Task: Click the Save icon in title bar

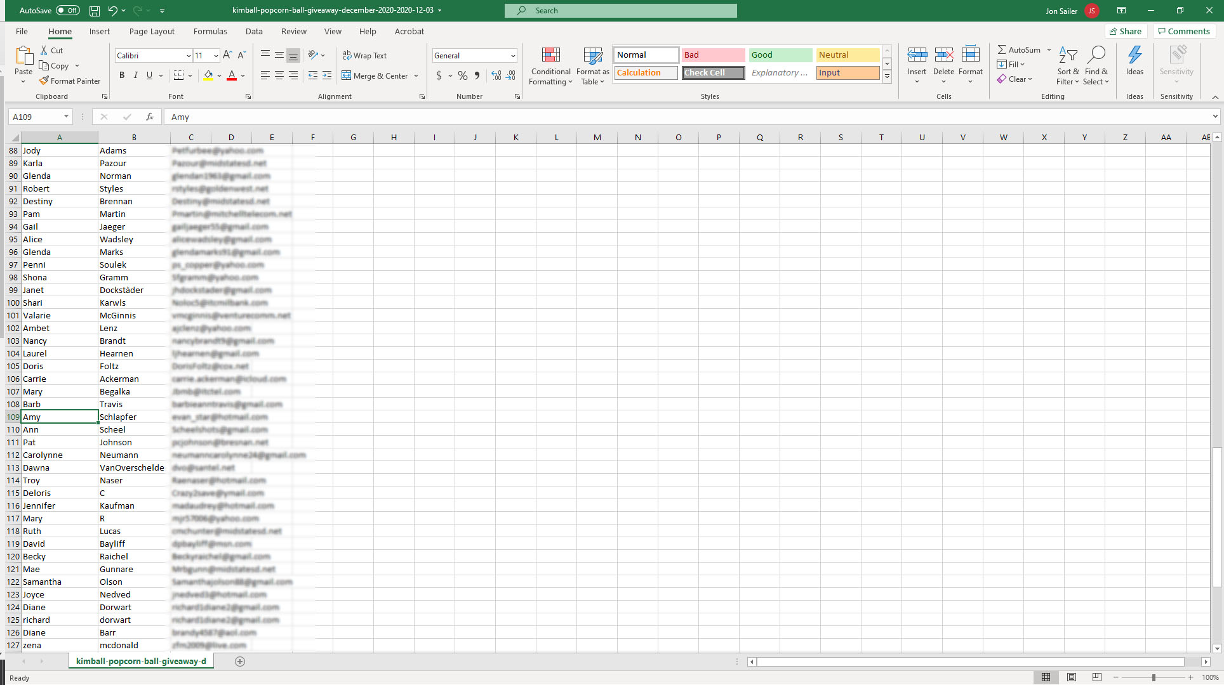Action: [95, 11]
